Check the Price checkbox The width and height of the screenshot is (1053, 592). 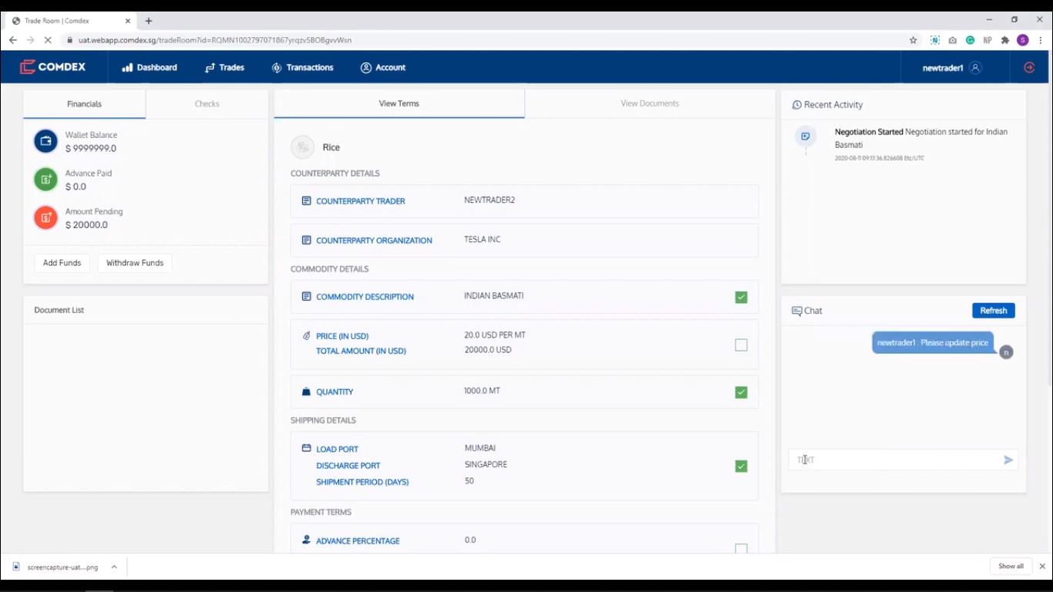point(741,345)
